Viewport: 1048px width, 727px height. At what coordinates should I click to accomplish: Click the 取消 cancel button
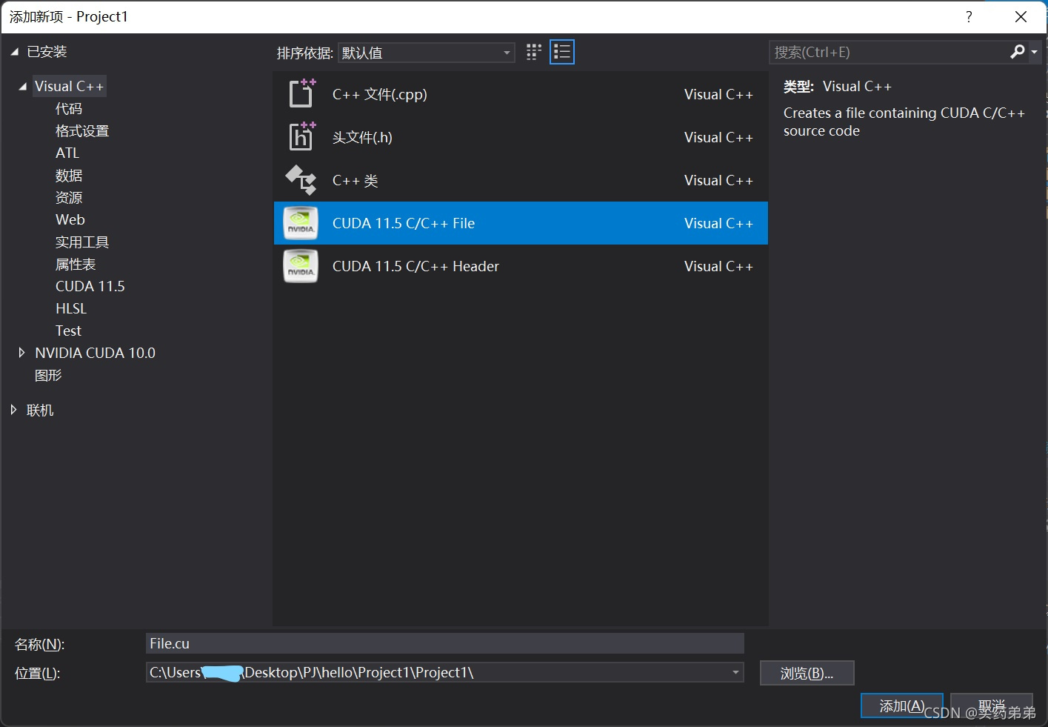tap(991, 706)
